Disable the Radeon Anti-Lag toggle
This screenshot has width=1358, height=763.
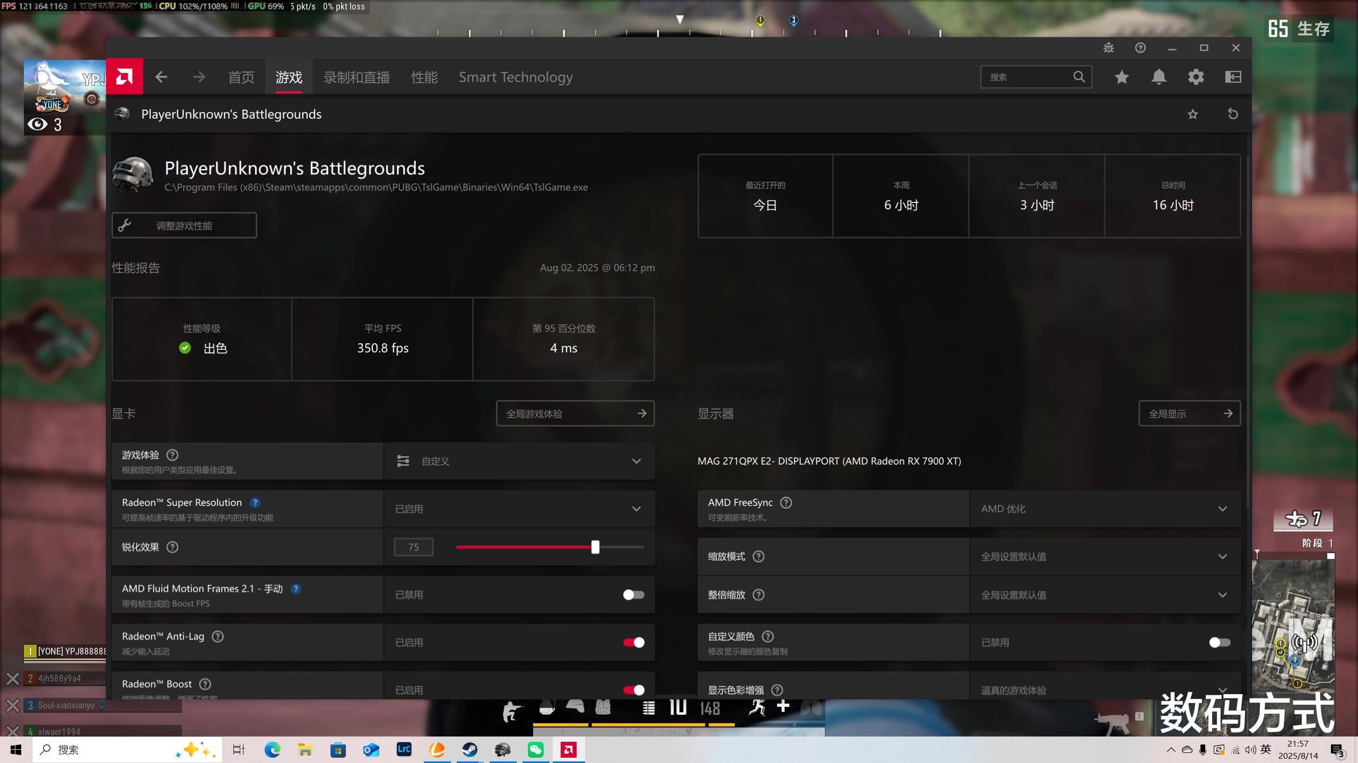point(633,642)
